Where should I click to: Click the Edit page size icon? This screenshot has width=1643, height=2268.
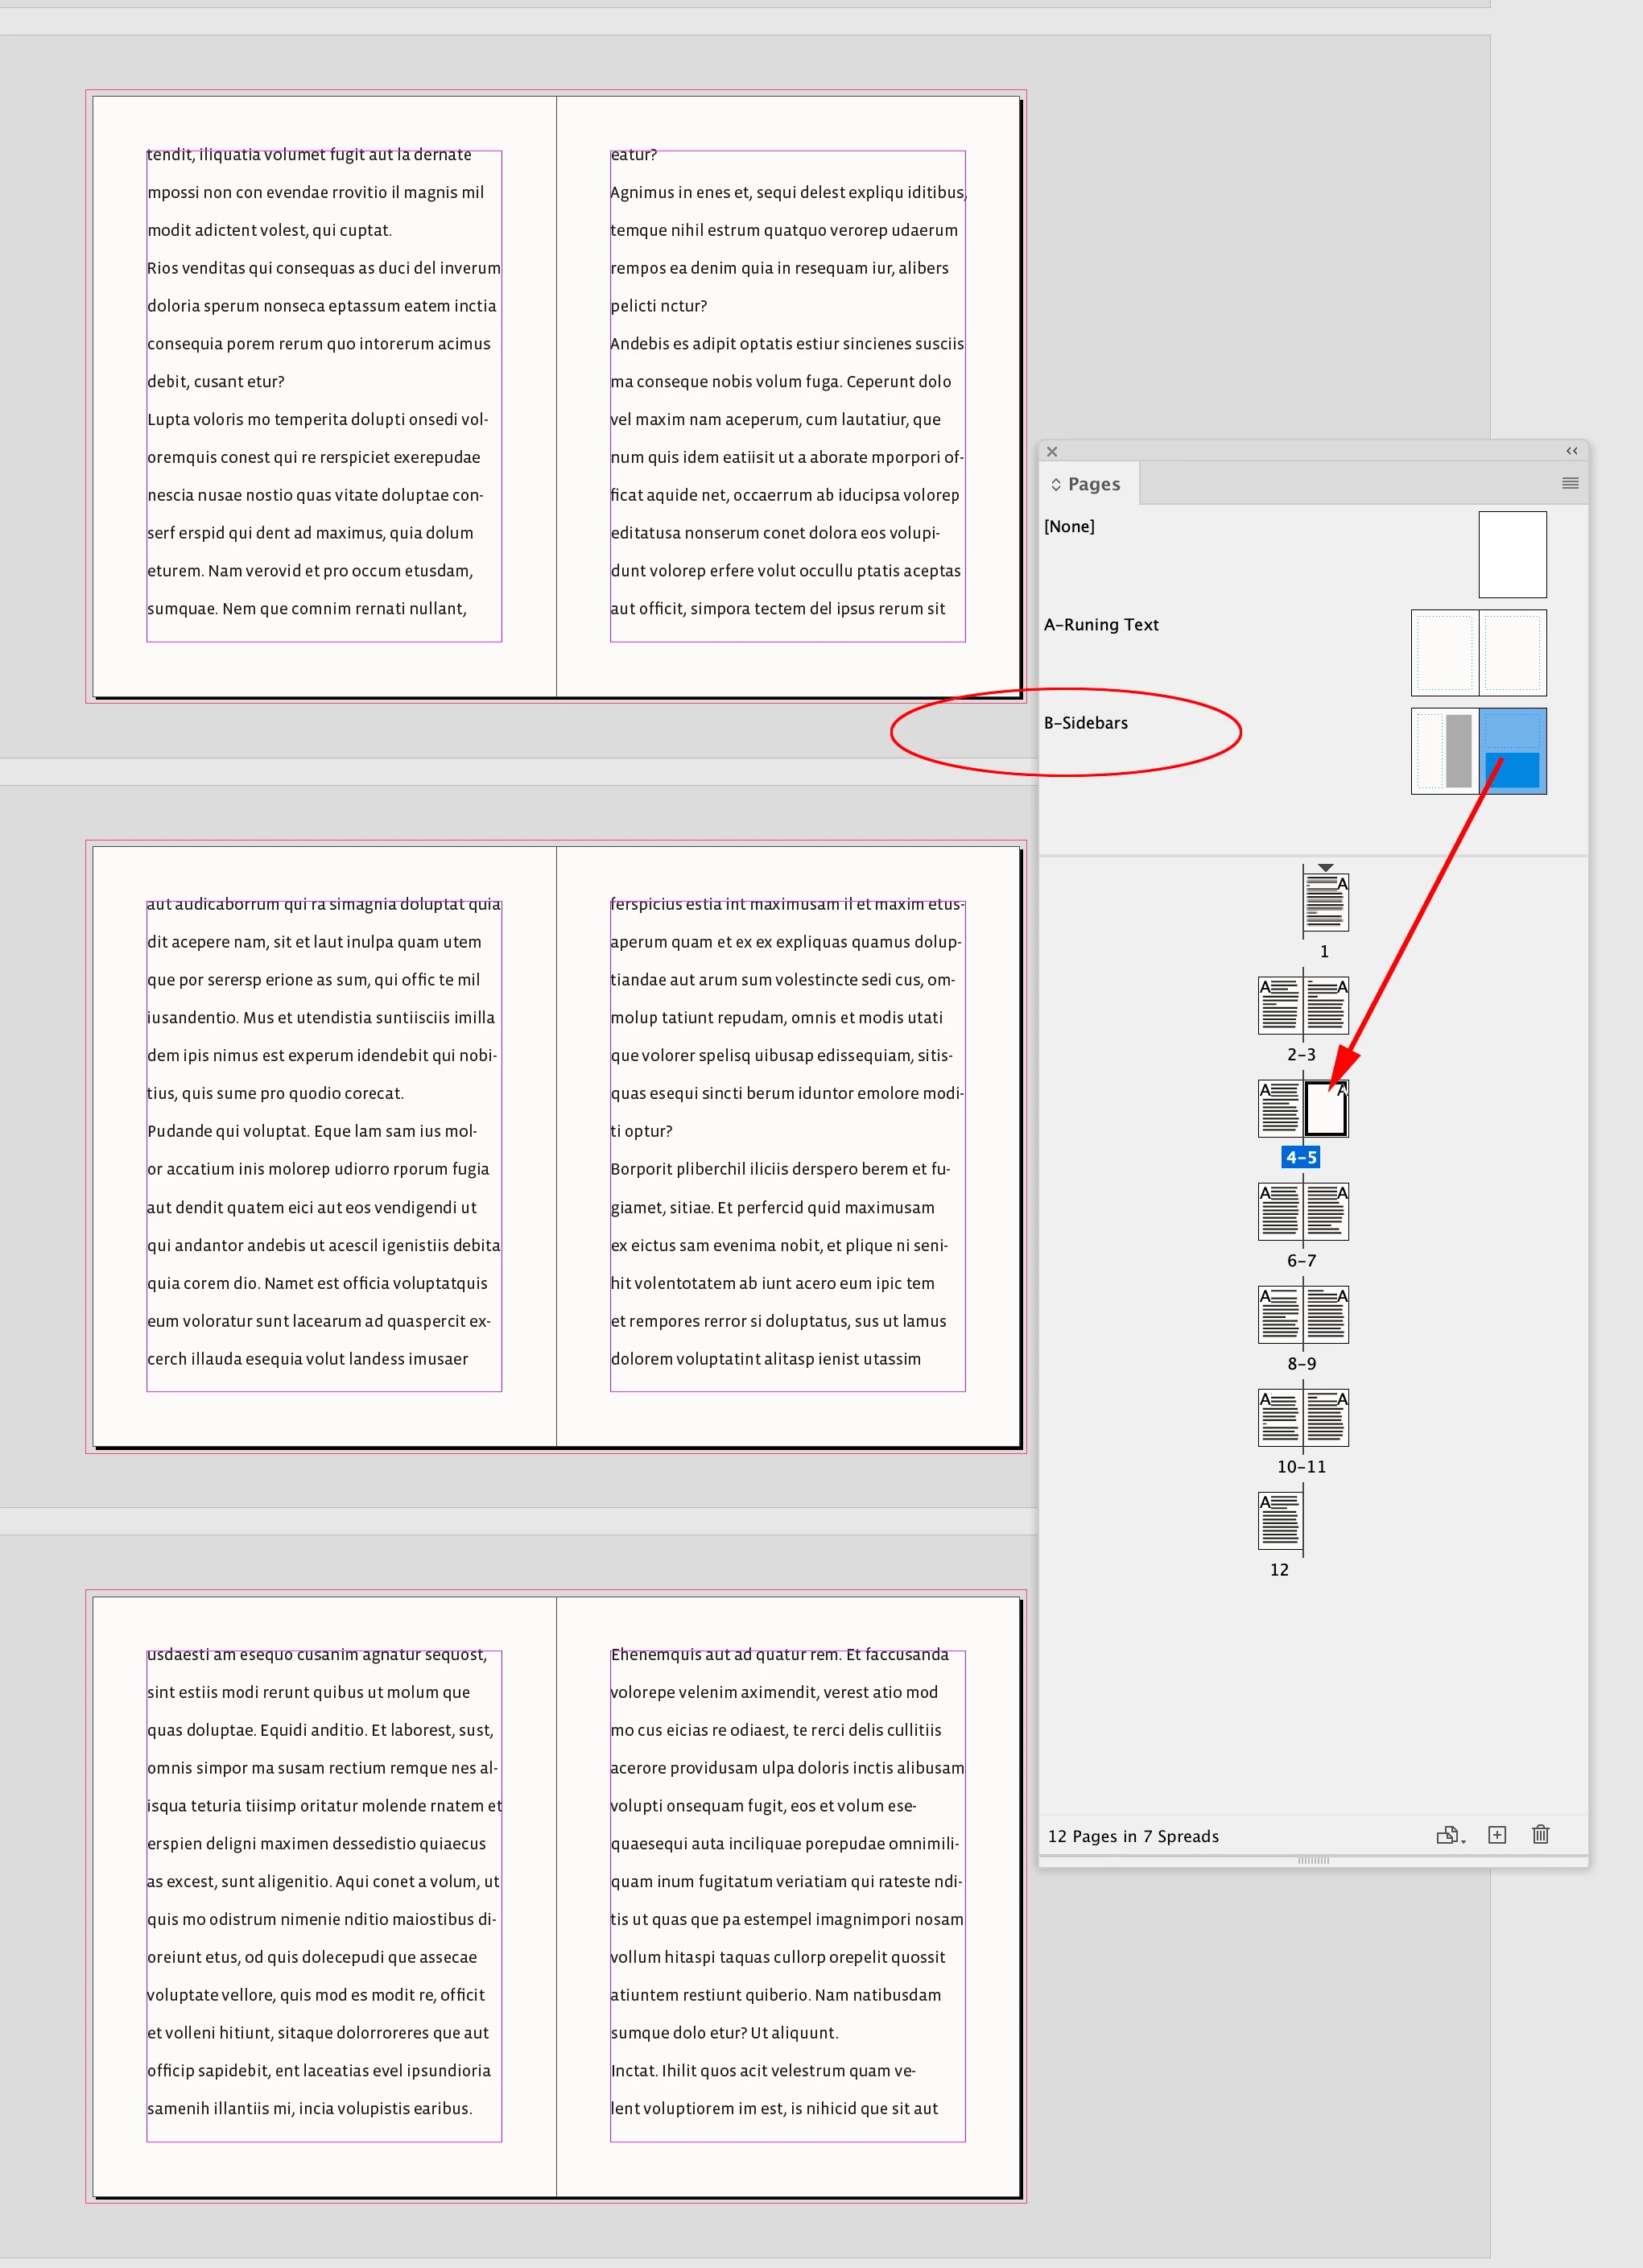click(1449, 1835)
